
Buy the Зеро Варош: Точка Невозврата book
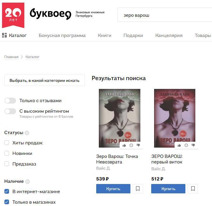tap(113, 189)
